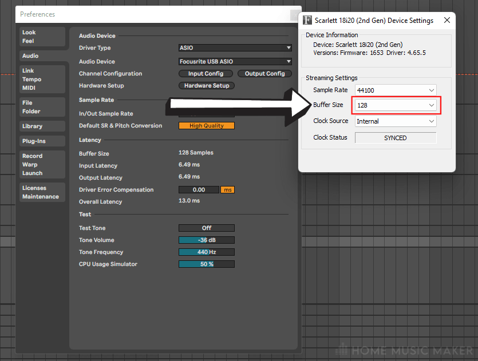Click the Output Config button
The height and width of the screenshot is (361, 478).
click(x=264, y=74)
